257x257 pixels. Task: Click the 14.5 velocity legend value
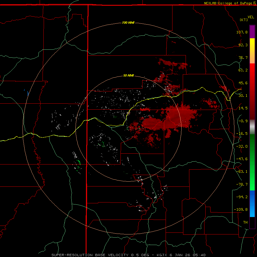coord(243,108)
